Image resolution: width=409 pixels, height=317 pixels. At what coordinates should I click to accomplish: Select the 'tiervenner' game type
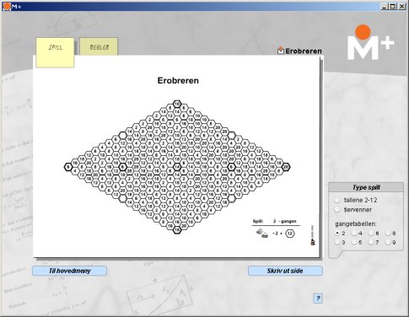337,210
